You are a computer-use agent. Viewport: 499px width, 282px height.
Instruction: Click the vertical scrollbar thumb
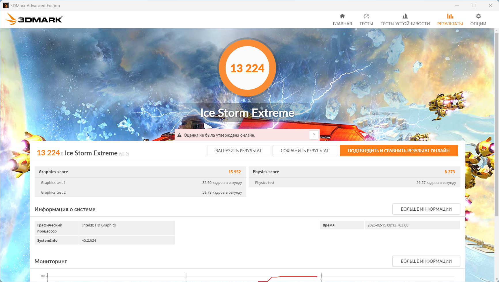pyautogui.click(x=496, y=124)
